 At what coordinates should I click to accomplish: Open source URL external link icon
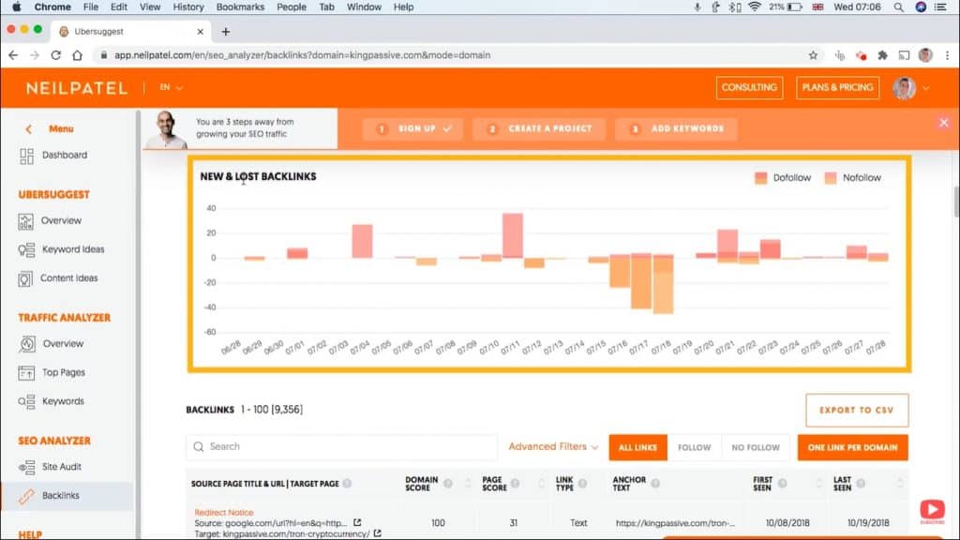click(x=357, y=523)
